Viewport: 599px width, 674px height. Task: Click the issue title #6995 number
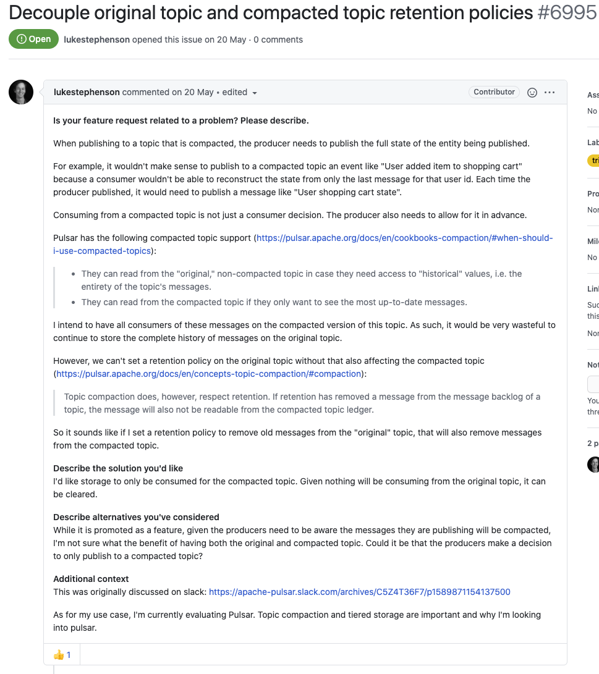[567, 12]
